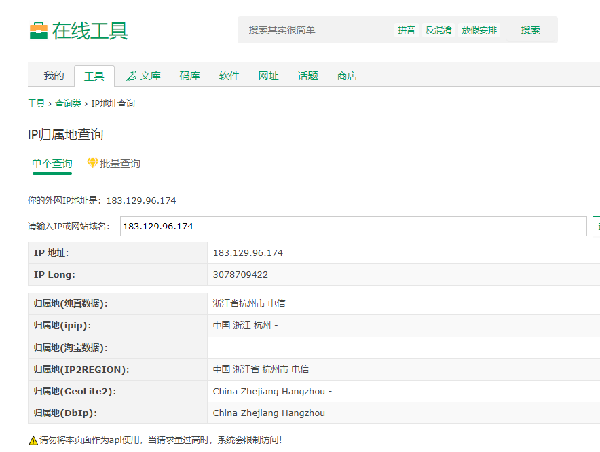
Task: Go to the 软件 tab
Action: point(229,76)
